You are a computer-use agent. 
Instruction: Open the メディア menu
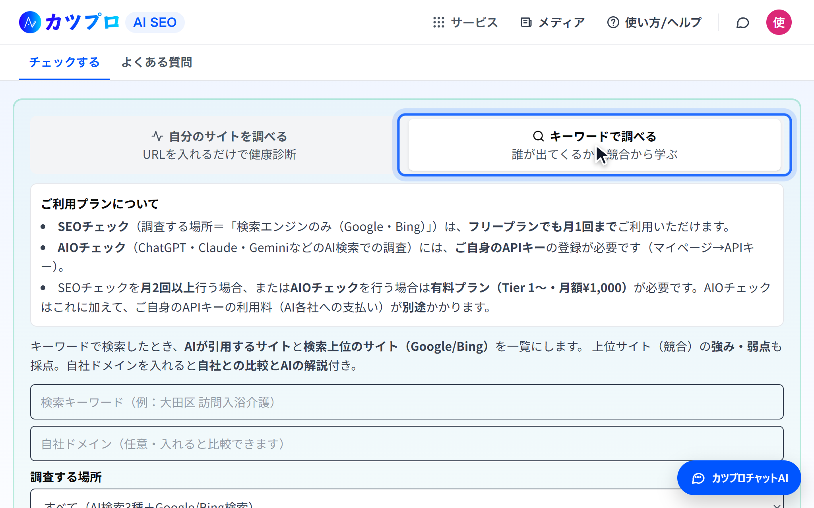pyautogui.click(x=552, y=22)
